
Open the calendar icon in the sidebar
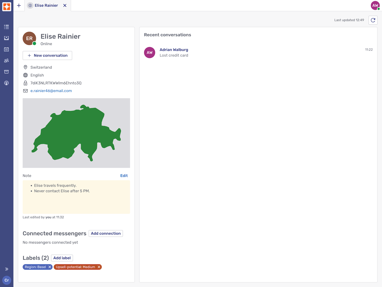(x=6, y=49)
